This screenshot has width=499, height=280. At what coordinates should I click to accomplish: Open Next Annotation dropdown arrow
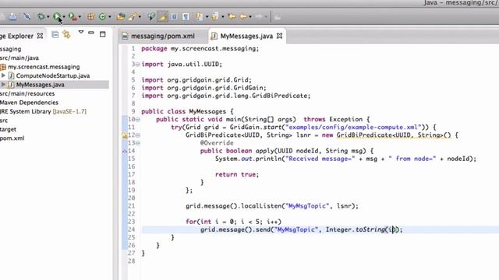click(x=207, y=17)
